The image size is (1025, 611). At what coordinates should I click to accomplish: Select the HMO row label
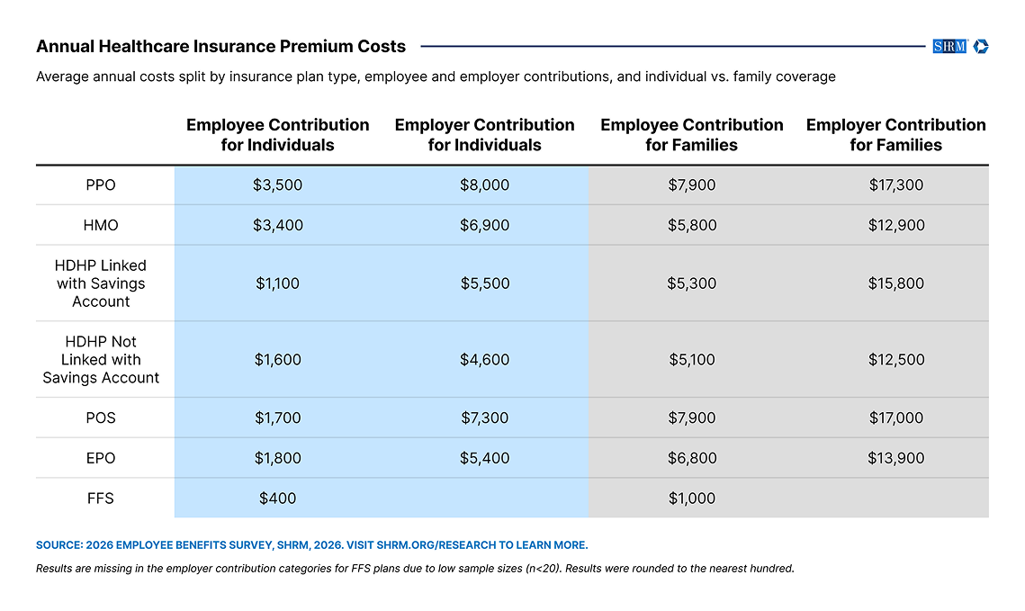[x=101, y=226]
